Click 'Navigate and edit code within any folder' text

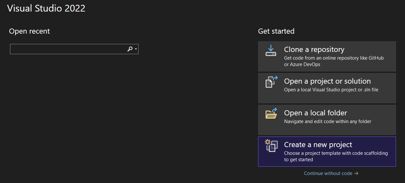[328, 121]
